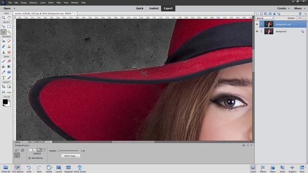Select the Gradient tool
The image size is (308, 173).
click(9, 66)
